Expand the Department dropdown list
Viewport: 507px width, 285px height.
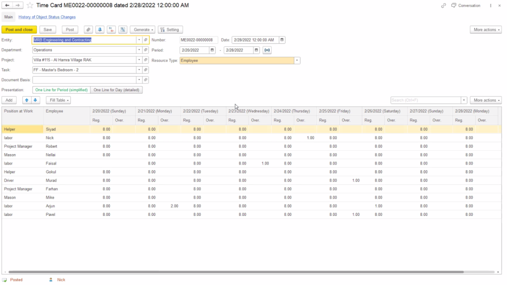click(x=139, y=50)
